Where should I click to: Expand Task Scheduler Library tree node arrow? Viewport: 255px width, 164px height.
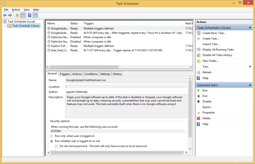(5, 26)
